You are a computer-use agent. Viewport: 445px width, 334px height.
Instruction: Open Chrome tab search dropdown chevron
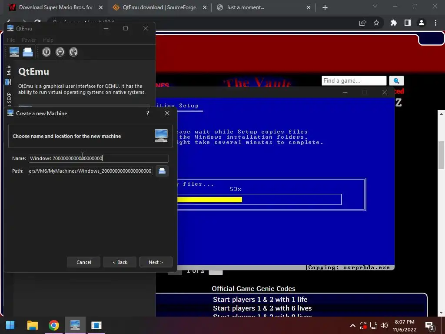tap(375, 6)
